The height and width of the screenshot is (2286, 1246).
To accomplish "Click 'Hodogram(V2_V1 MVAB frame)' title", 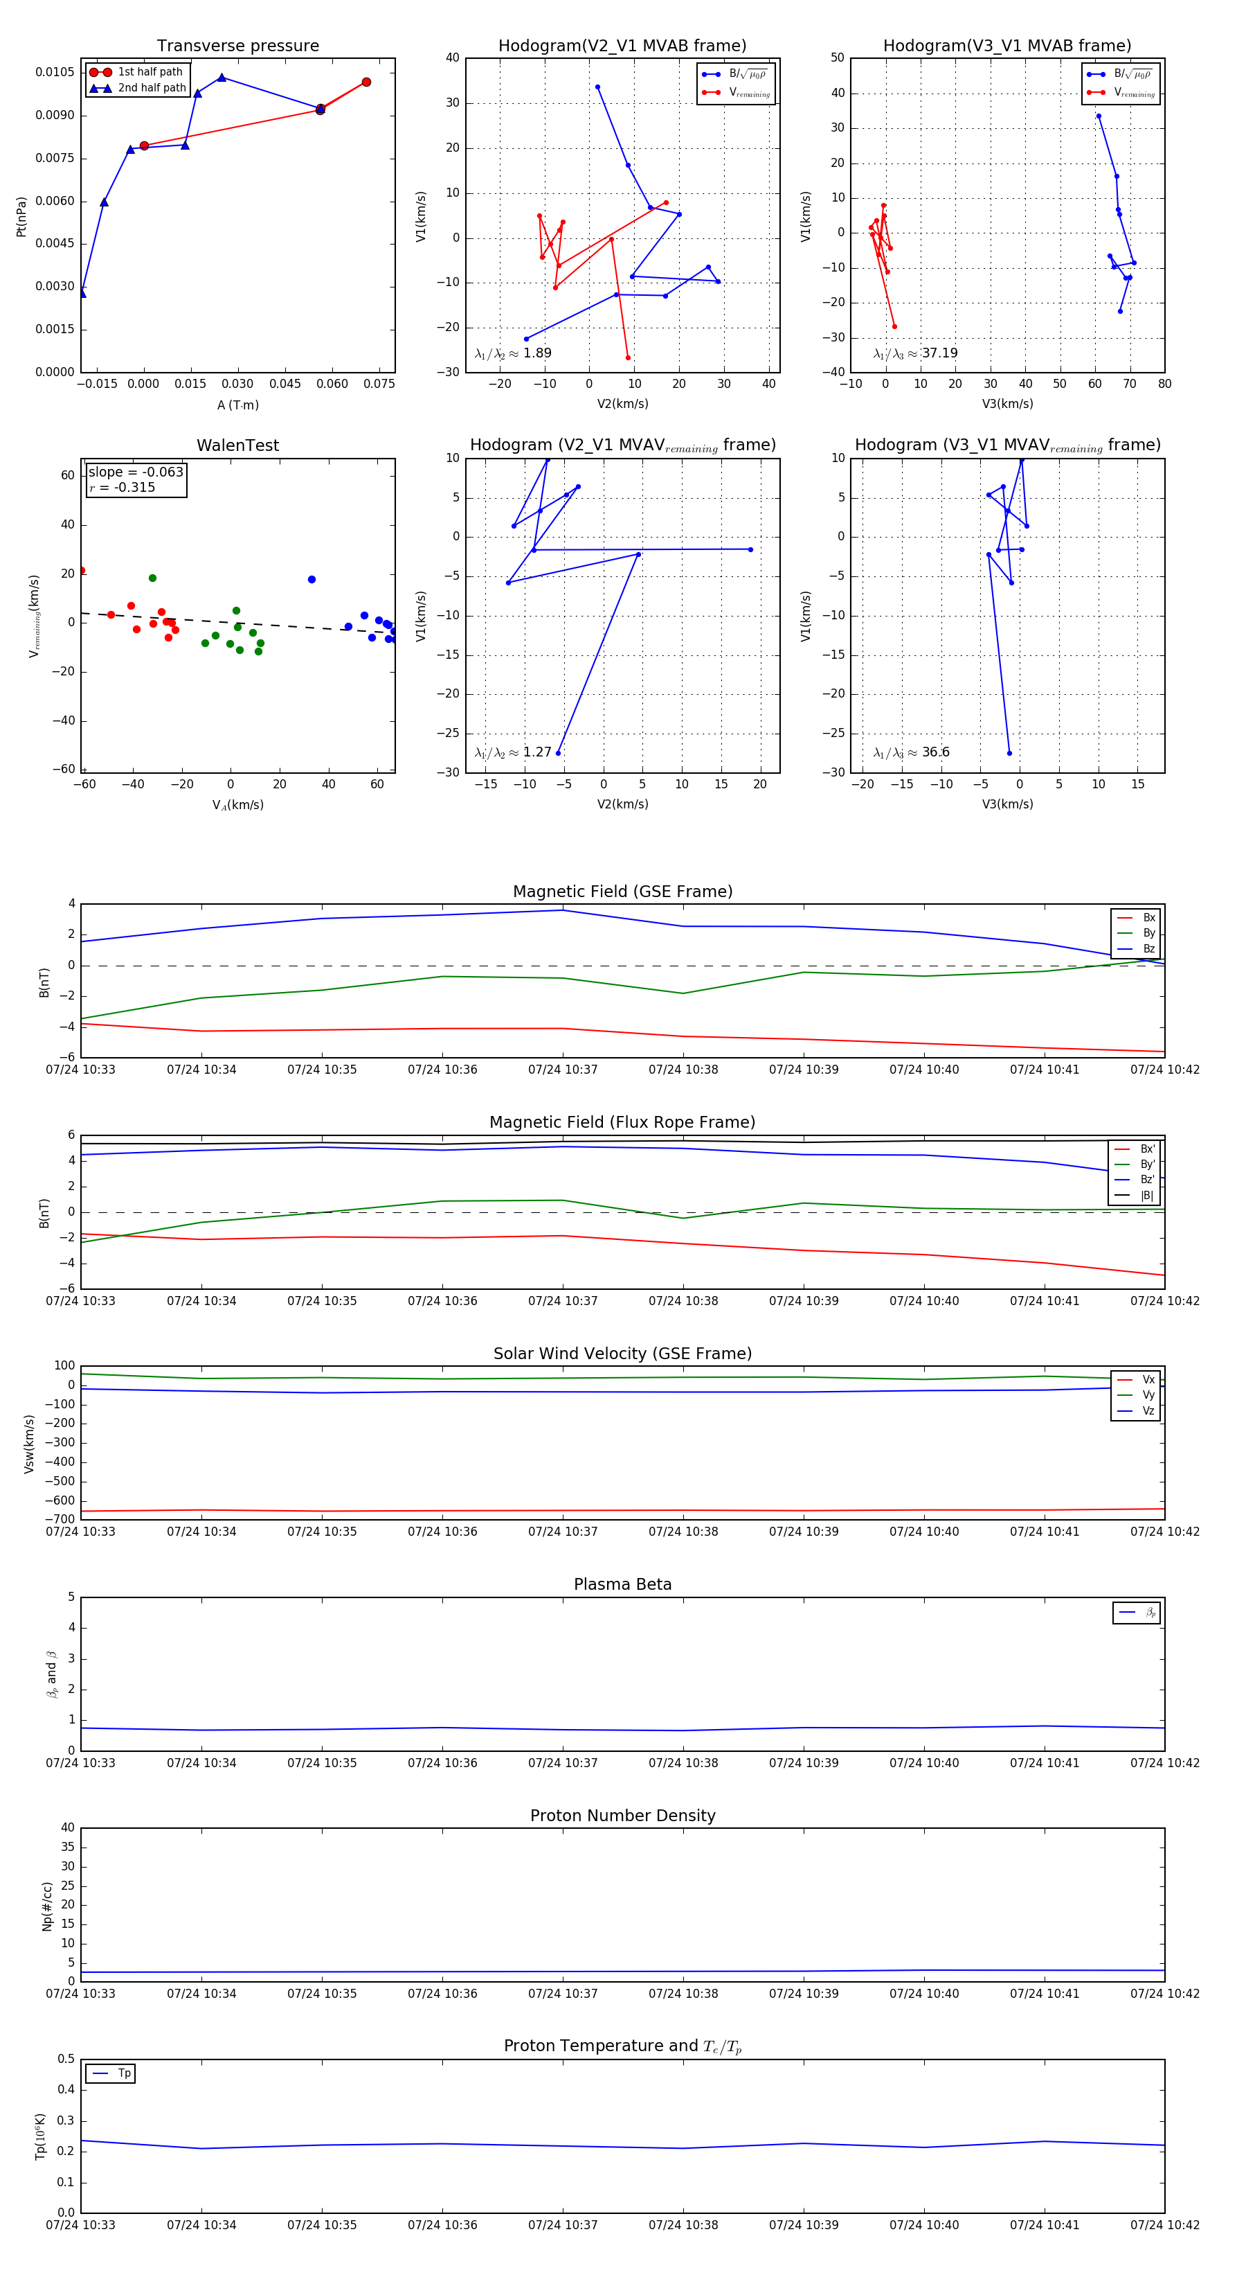I will click(622, 46).
